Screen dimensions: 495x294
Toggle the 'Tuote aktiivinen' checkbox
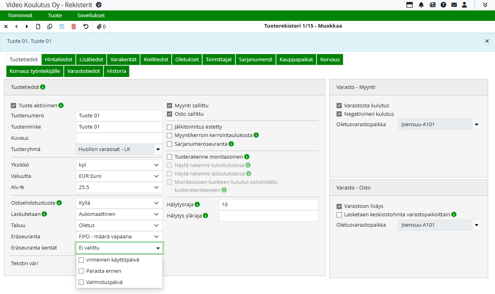point(14,106)
